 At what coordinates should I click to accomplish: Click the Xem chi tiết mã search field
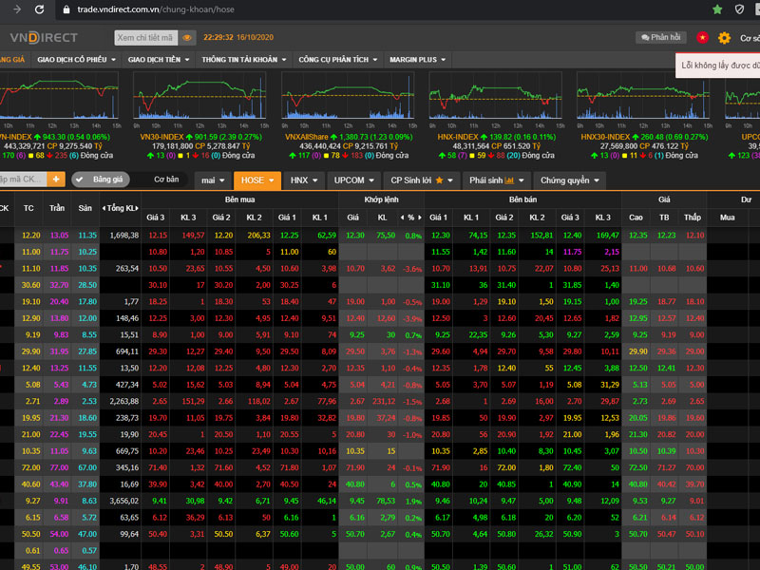point(146,38)
